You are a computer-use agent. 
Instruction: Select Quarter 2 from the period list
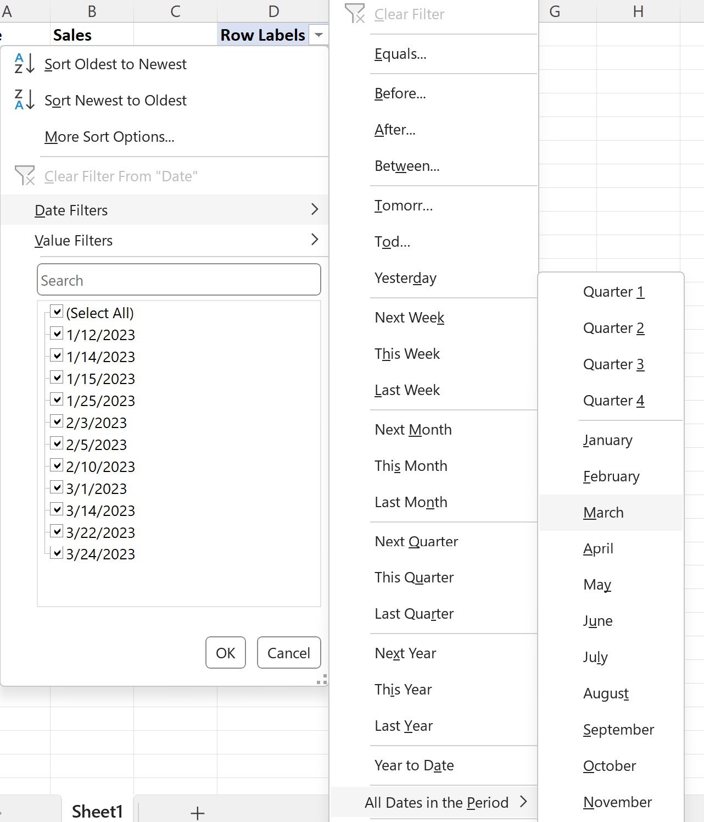point(613,328)
